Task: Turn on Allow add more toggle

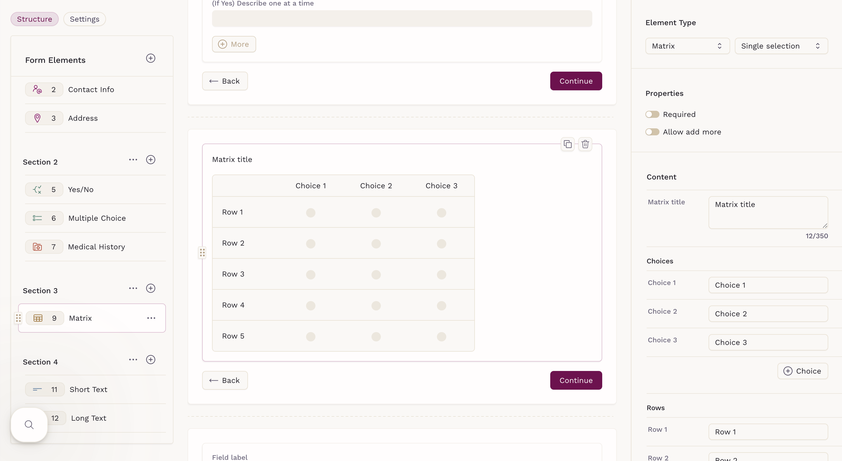Action: [x=652, y=132]
